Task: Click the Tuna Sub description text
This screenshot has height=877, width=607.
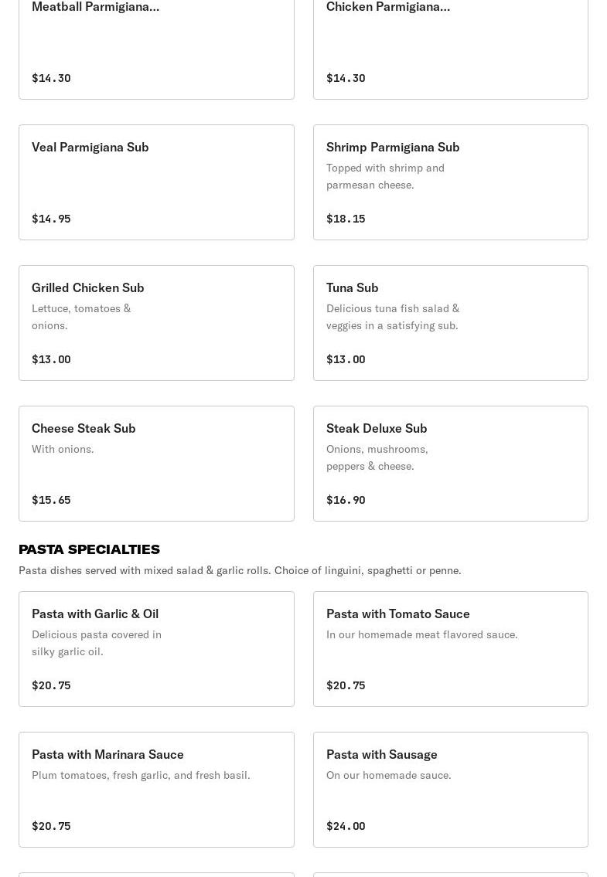Action: 392,317
